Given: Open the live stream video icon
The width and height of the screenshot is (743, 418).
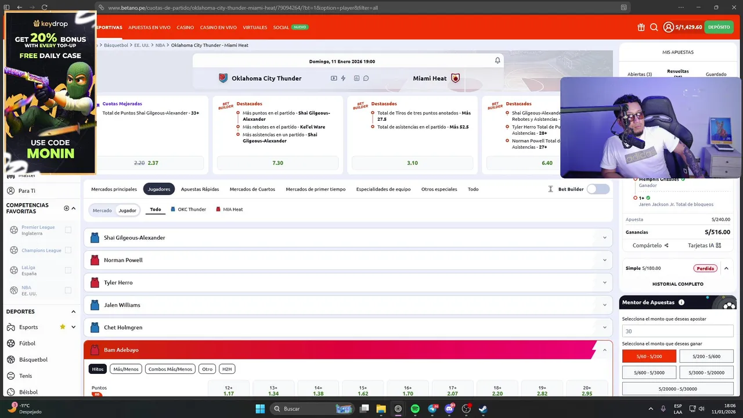Looking at the screenshot, I should click(x=334, y=78).
